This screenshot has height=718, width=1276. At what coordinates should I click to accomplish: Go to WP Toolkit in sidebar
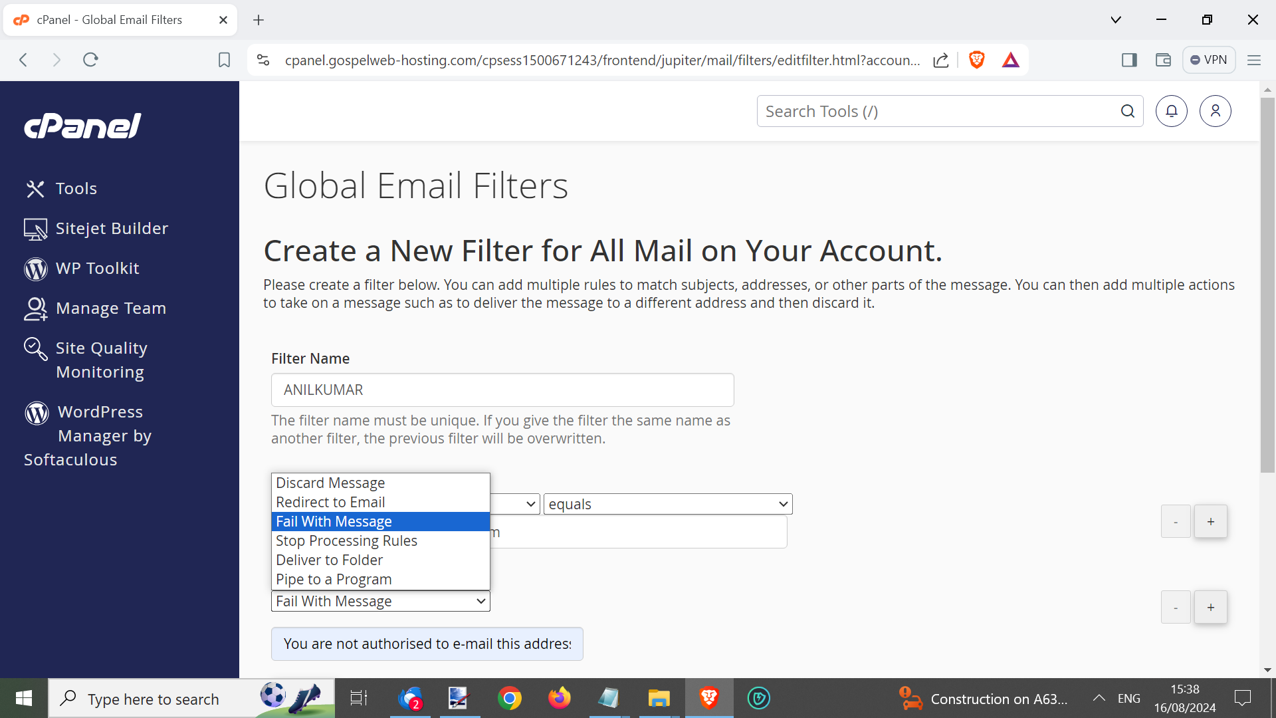[97, 268]
